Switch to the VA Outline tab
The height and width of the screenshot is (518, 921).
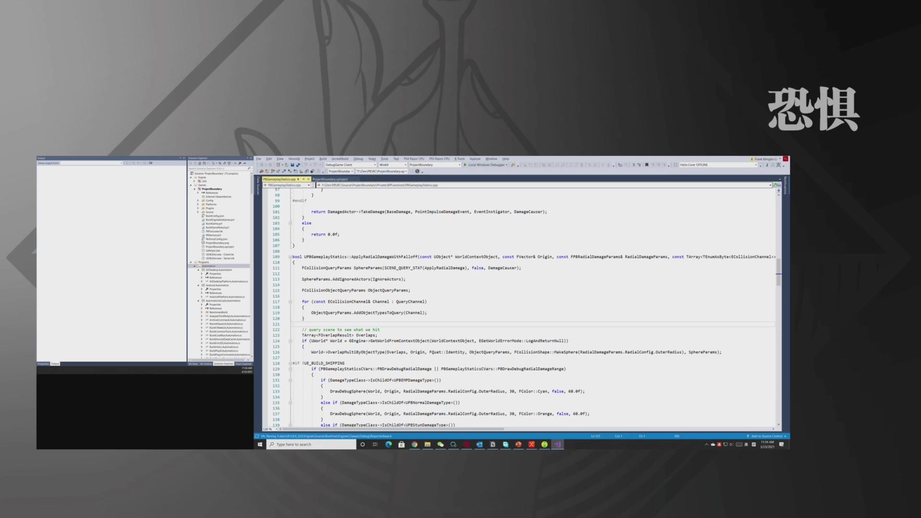click(206, 364)
